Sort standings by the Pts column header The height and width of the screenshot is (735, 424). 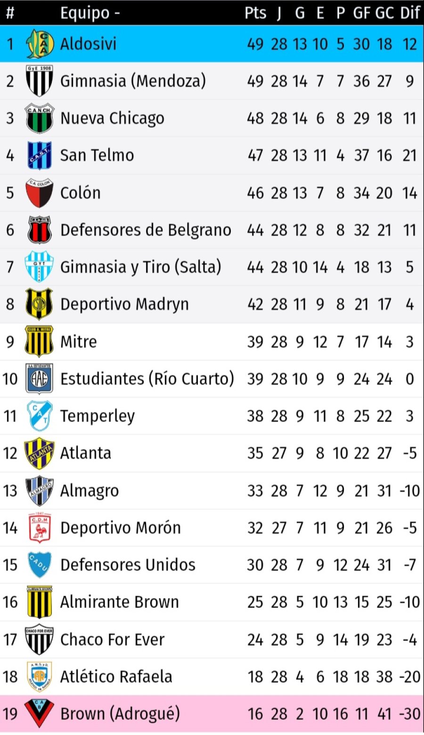click(x=255, y=13)
